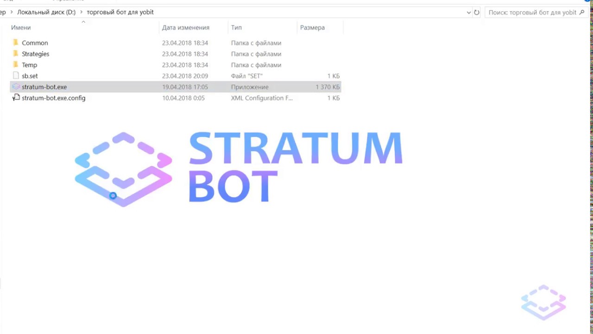Click the 10.04.2018 0:05 date cell
Screen dimensions: 593x334
(x=183, y=98)
